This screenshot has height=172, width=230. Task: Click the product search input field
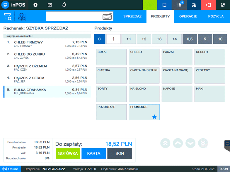point(74,17)
